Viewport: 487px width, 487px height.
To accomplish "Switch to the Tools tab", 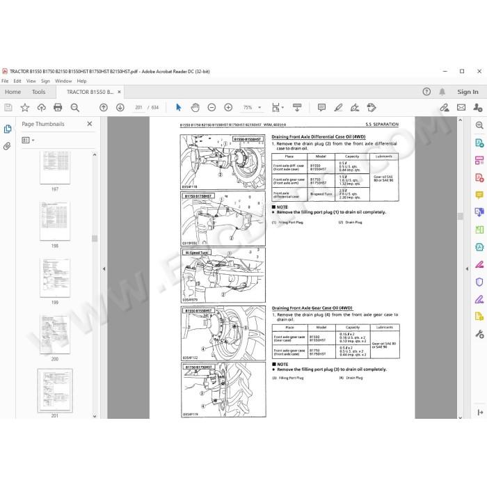I will tap(38, 92).
